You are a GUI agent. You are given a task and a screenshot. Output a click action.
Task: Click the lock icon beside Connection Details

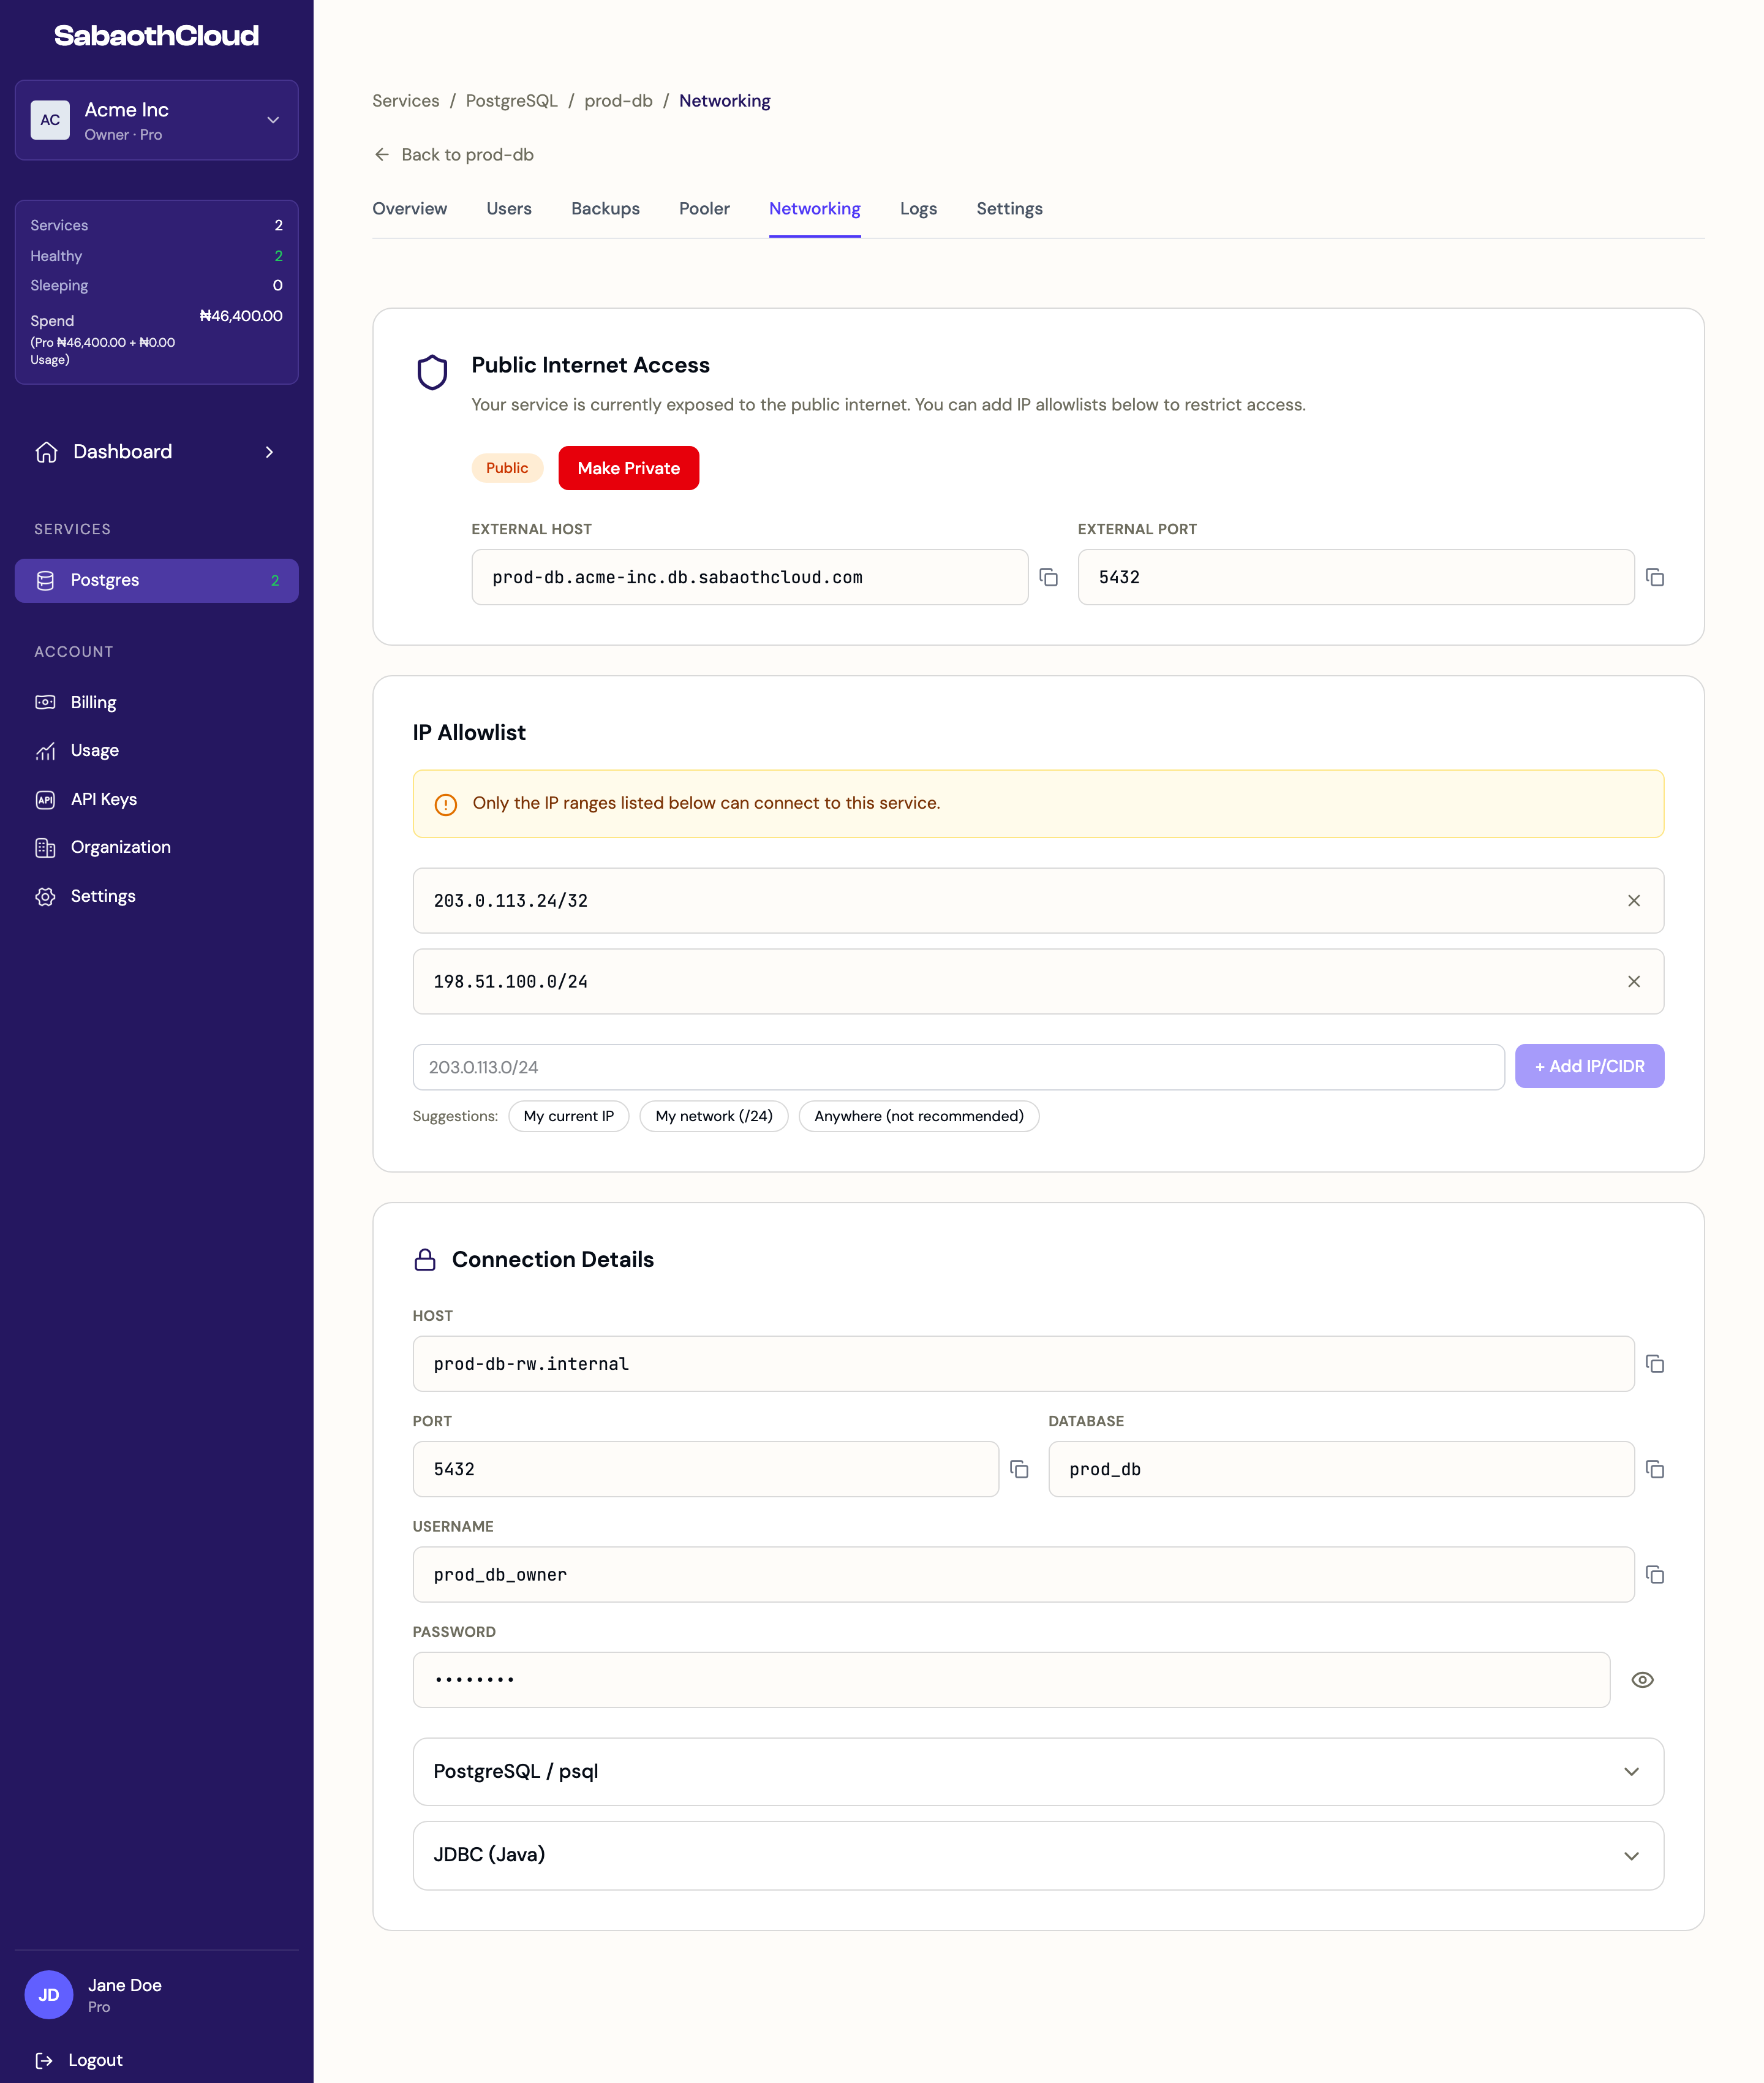[425, 1260]
